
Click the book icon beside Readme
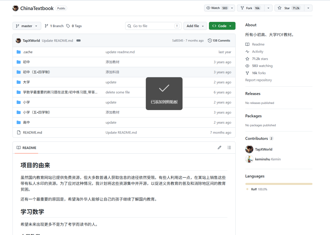[x=248, y=44]
